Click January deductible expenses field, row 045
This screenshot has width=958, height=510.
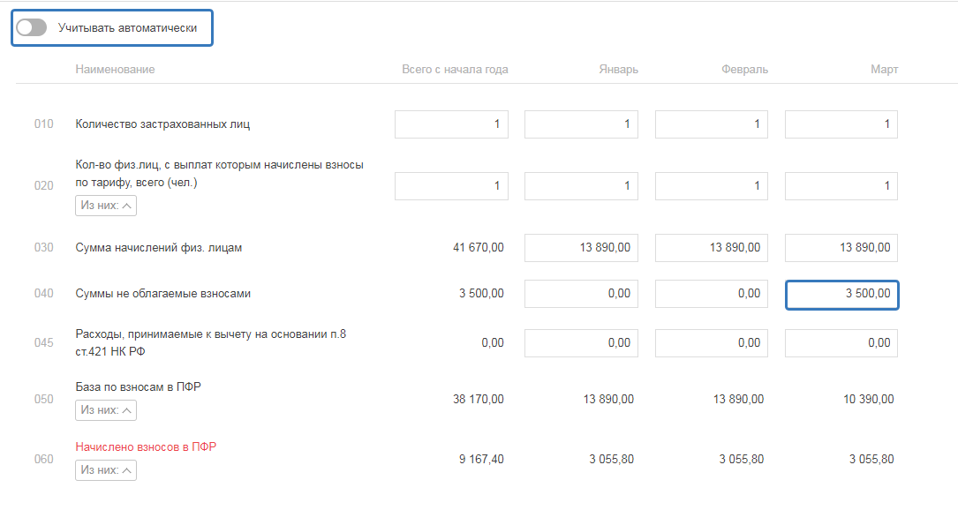click(581, 343)
